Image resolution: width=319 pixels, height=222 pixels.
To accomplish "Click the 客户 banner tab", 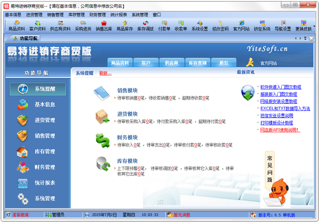I will (x=146, y=63).
